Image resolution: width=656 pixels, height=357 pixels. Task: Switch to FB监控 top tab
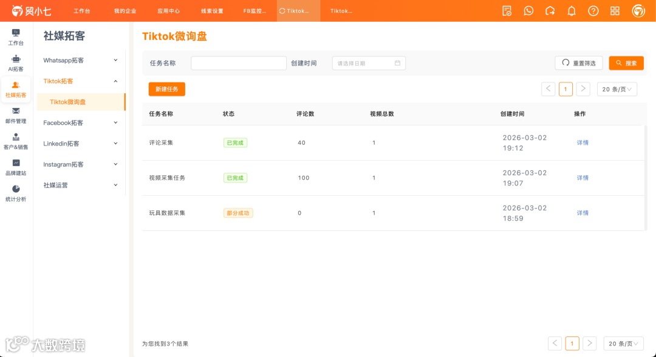pyautogui.click(x=255, y=11)
